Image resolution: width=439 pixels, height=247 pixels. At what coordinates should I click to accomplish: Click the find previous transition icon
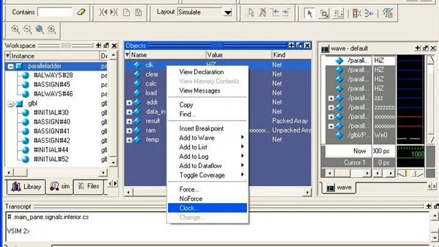[x=274, y=12]
